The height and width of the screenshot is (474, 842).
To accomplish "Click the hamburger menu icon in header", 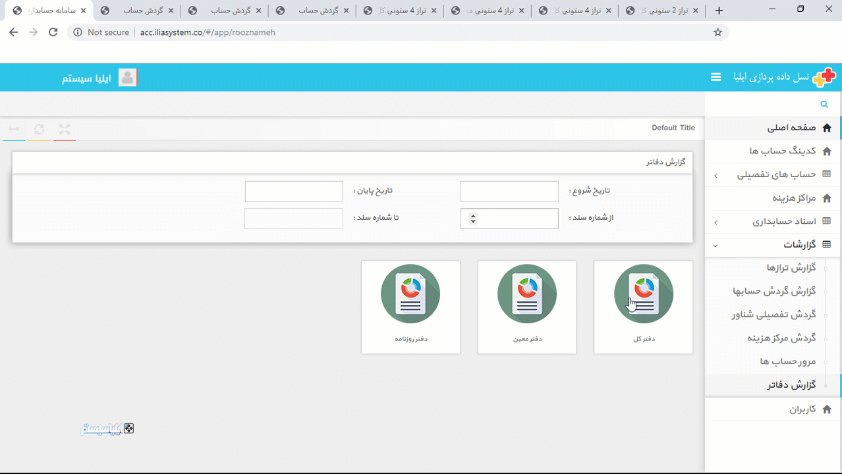I will [x=716, y=77].
